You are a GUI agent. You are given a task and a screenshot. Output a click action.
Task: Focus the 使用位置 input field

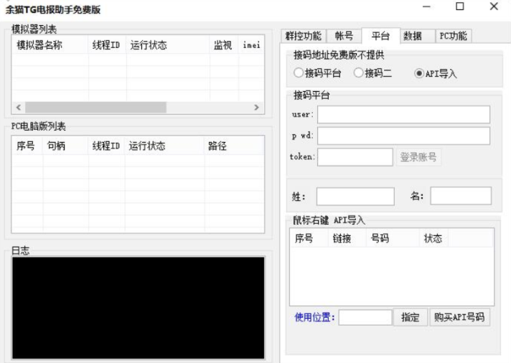click(x=365, y=318)
